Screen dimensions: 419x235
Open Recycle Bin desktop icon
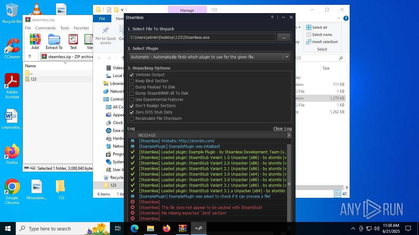click(12, 14)
